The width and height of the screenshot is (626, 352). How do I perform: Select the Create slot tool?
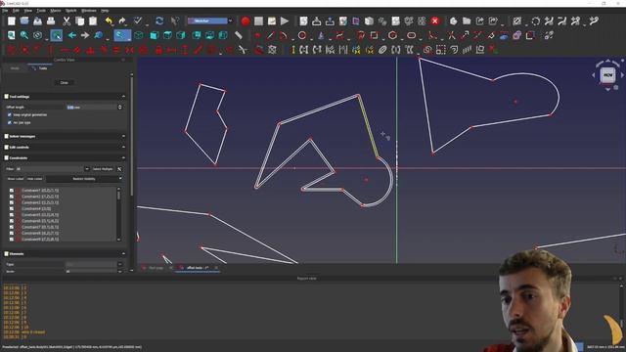point(411,35)
